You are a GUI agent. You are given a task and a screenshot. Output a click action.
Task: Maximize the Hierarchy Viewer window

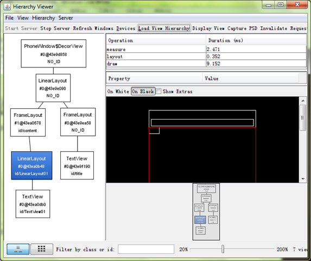(x=281, y=5)
